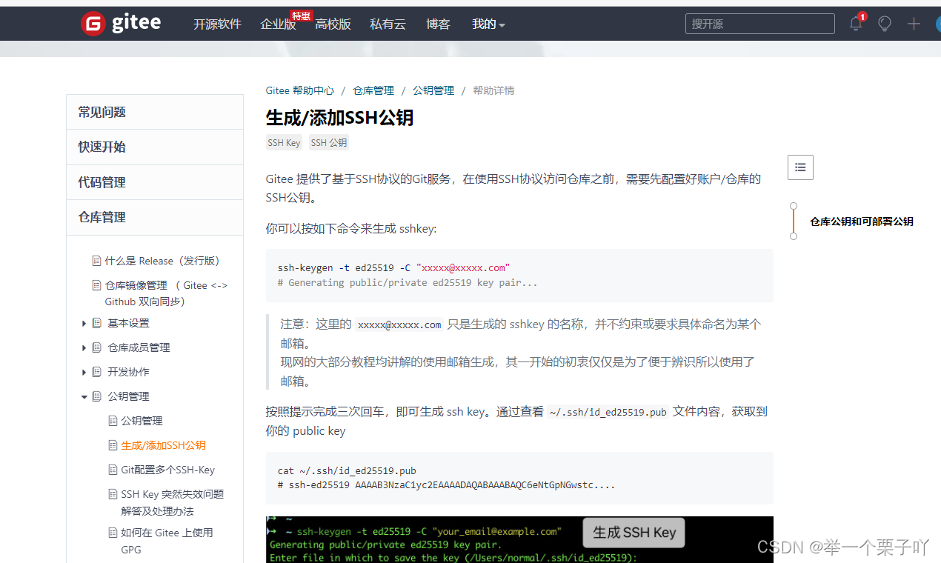Open 私有云 in the top navigation
Viewport: 941px width, 563px height.
click(388, 24)
